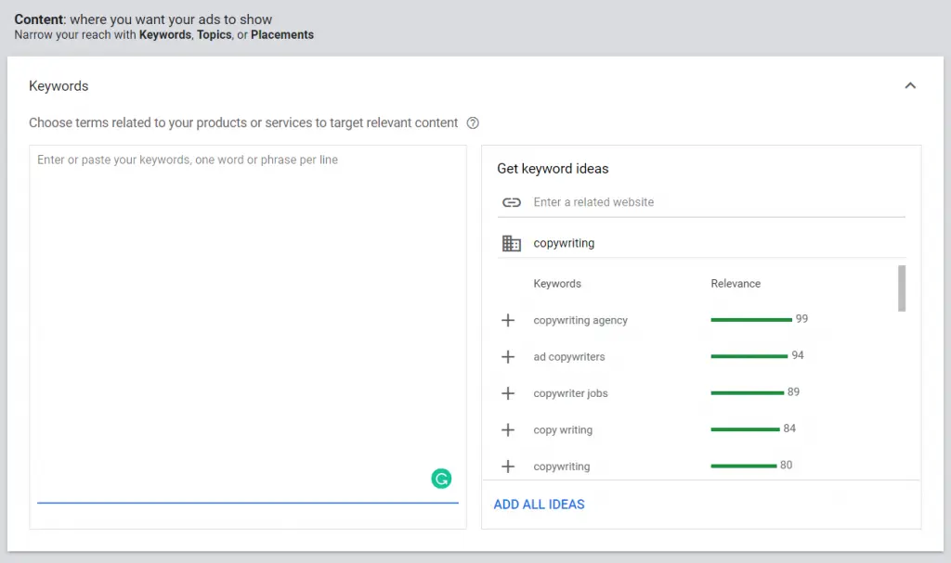Image resolution: width=951 pixels, height=563 pixels.
Task: Click plus icon beside 'copywriter jobs'
Action: (508, 393)
